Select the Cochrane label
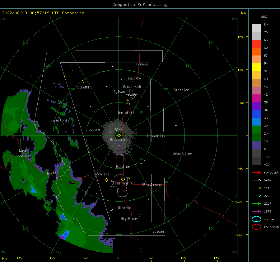Viewport: 280px width, 262px height. 102,174
